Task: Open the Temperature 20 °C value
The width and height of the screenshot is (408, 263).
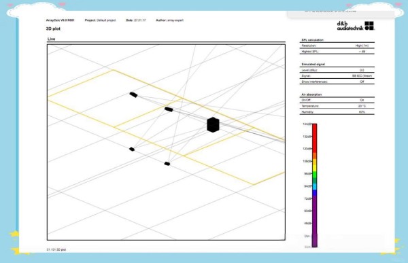Action: tap(362, 106)
